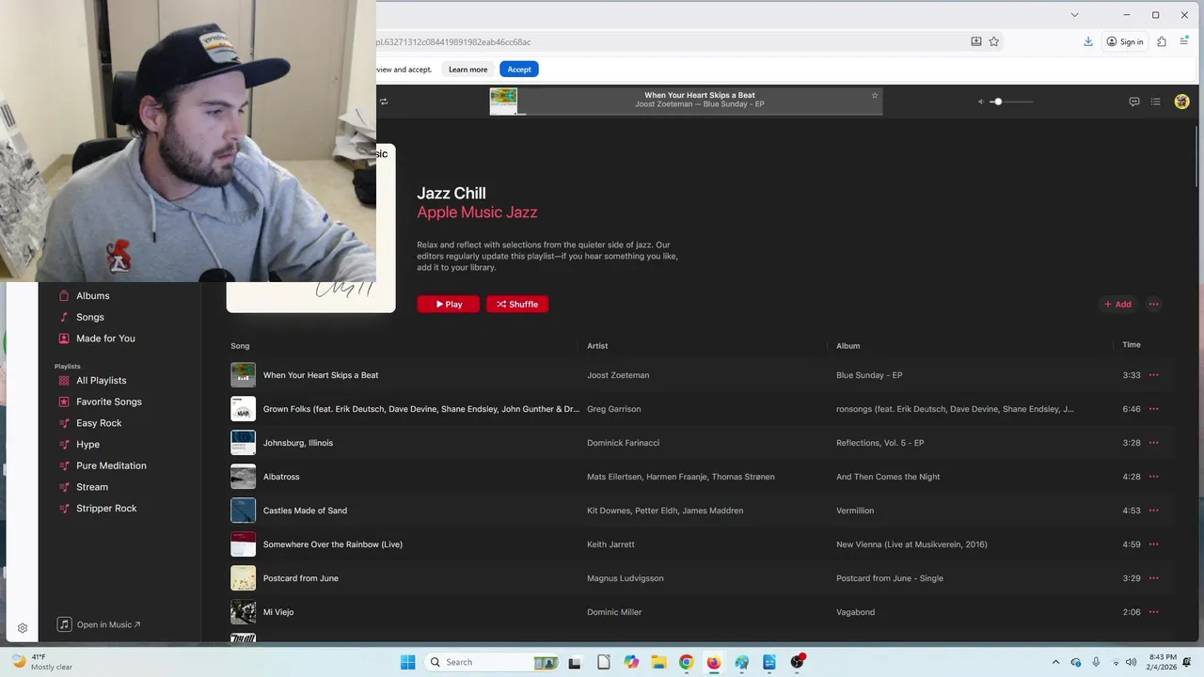Toggle the repeat icon in the player bar

[383, 102]
